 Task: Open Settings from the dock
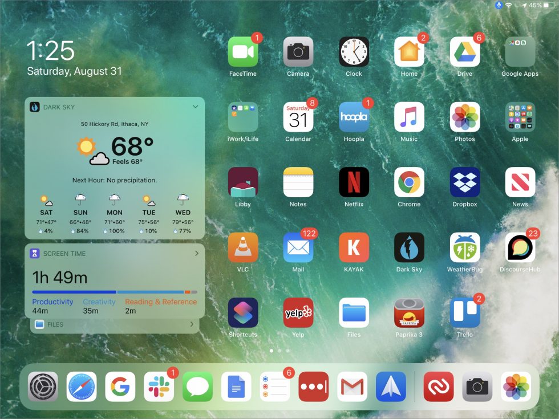pyautogui.click(x=43, y=387)
